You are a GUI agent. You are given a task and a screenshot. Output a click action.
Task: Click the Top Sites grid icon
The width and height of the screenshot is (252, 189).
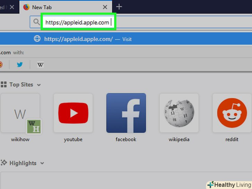point(3,84)
